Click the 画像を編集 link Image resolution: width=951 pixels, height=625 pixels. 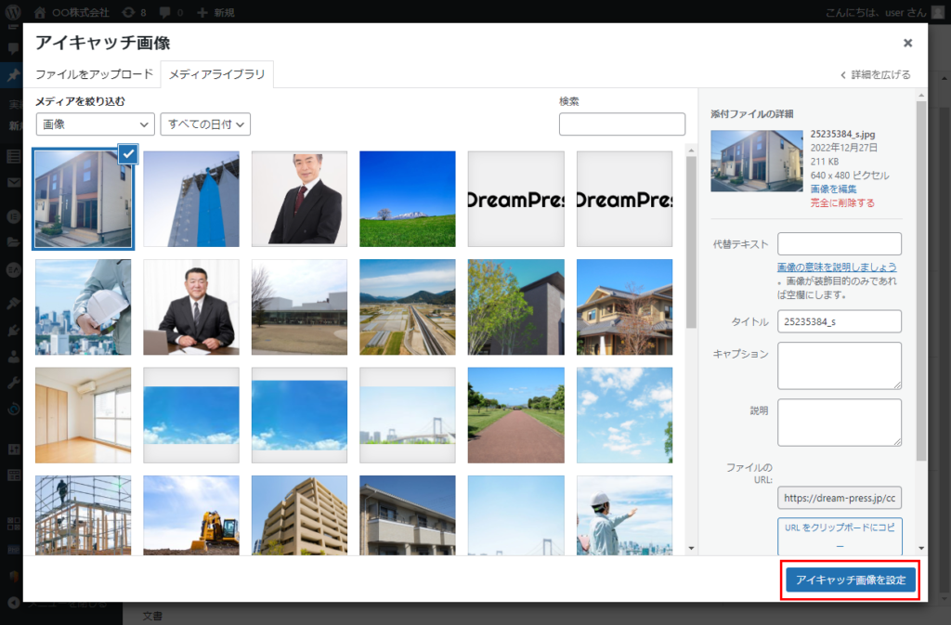[x=833, y=189]
